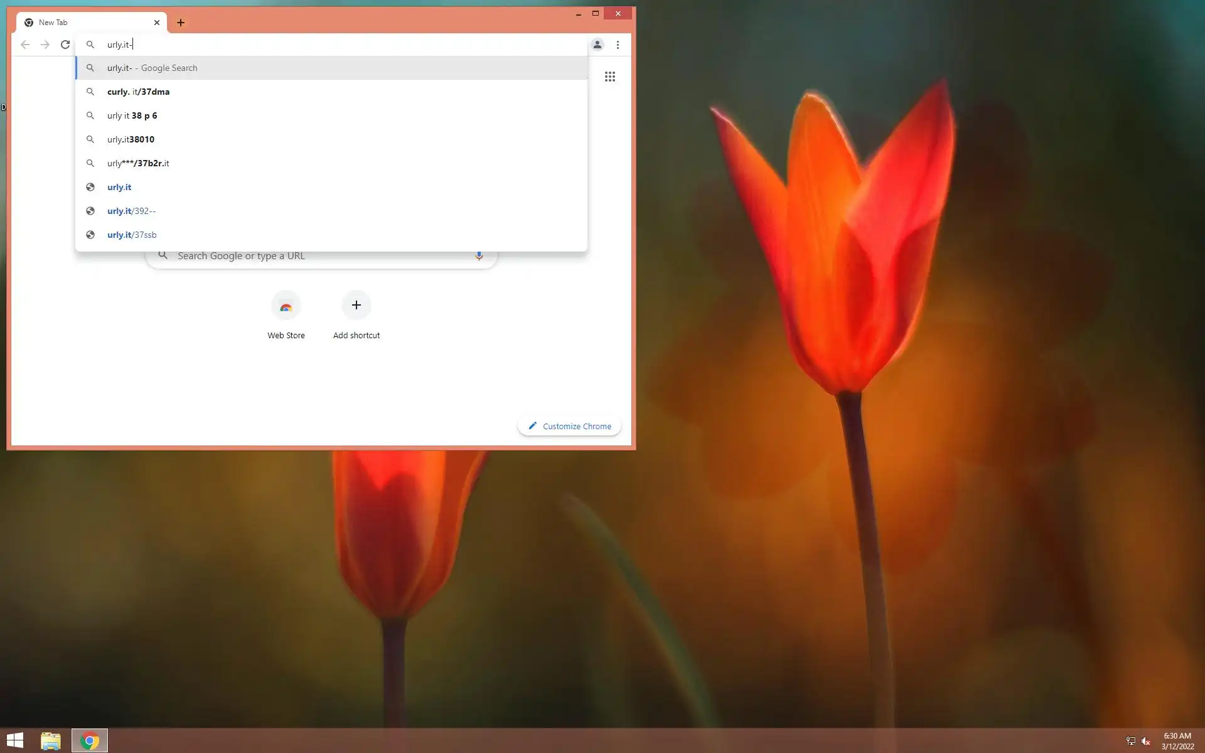The height and width of the screenshot is (753, 1205).
Task: Open the urly.it/392-- suggestion
Action: pos(131,211)
